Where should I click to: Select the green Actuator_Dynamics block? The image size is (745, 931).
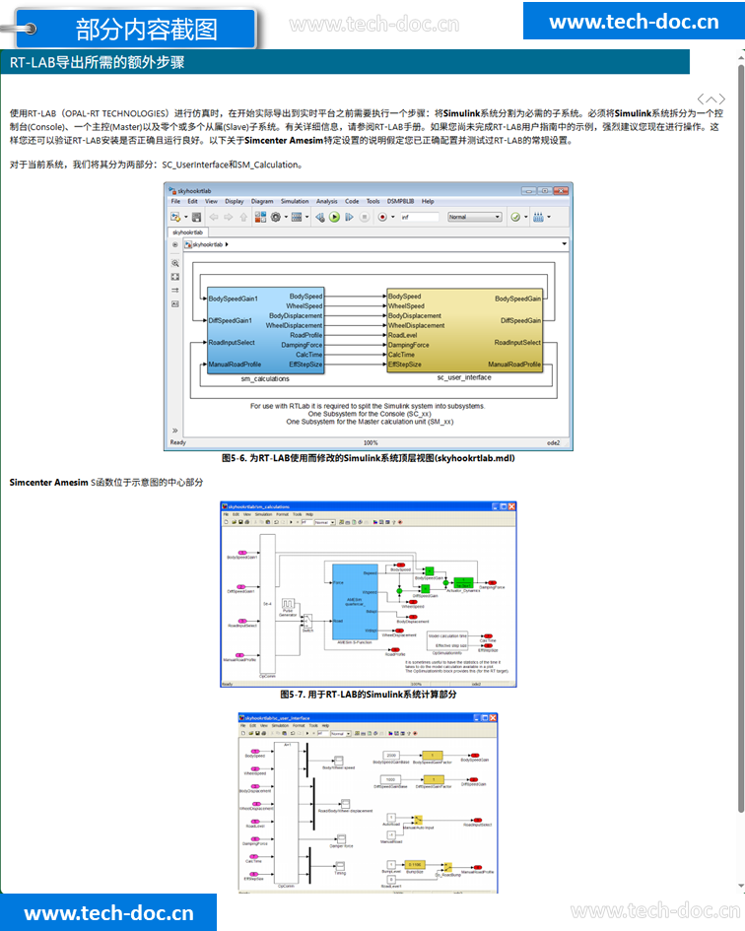(463, 582)
